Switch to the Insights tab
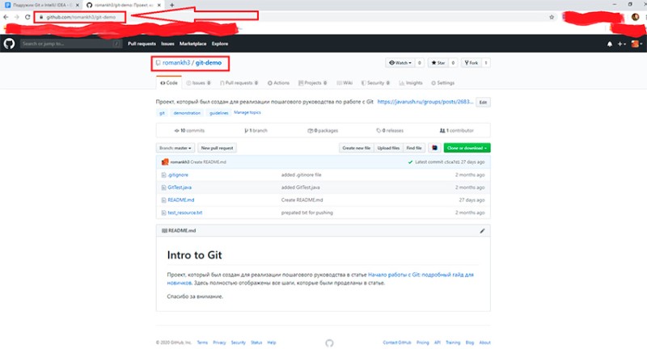The image size is (647, 349). 411,83
